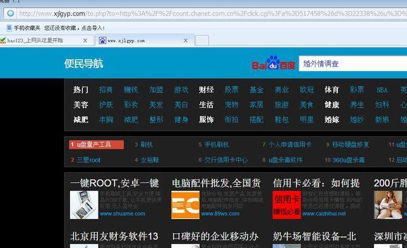Viewport: 407px width, 248px height.
Task: Open the 健身 category link
Action: [x=181, y=119]
